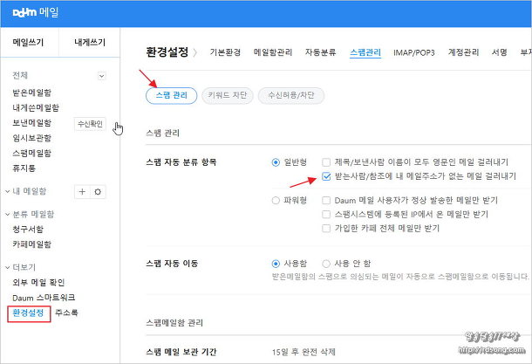Uncheck 받는사람/참조에 내 메일주소가 없는 메일 걸러내기
532x364 pixels.
pos(325,175)
